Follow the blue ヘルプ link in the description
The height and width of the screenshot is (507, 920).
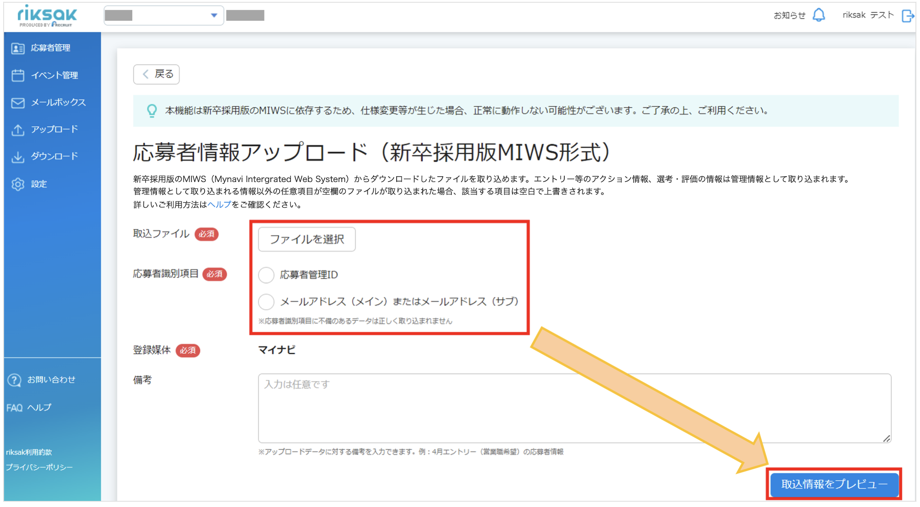coord(219,205)
